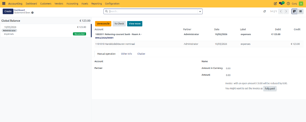Open the activities clock icon
Viewport: 306px width, 122px height.
(x=288, y=4)
